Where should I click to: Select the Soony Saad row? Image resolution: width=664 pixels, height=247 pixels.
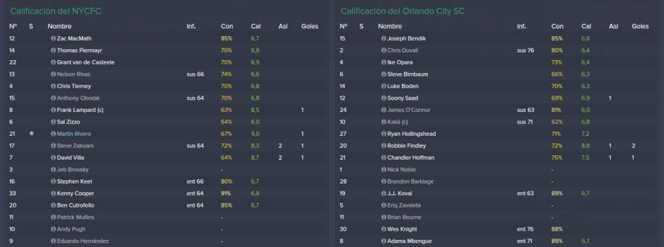click(497, 98)
